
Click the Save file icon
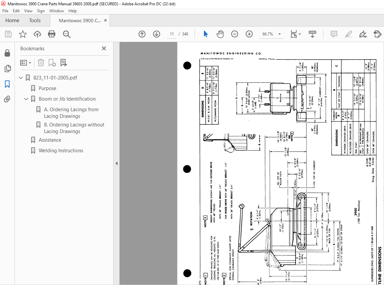click(x=8, y=34)
